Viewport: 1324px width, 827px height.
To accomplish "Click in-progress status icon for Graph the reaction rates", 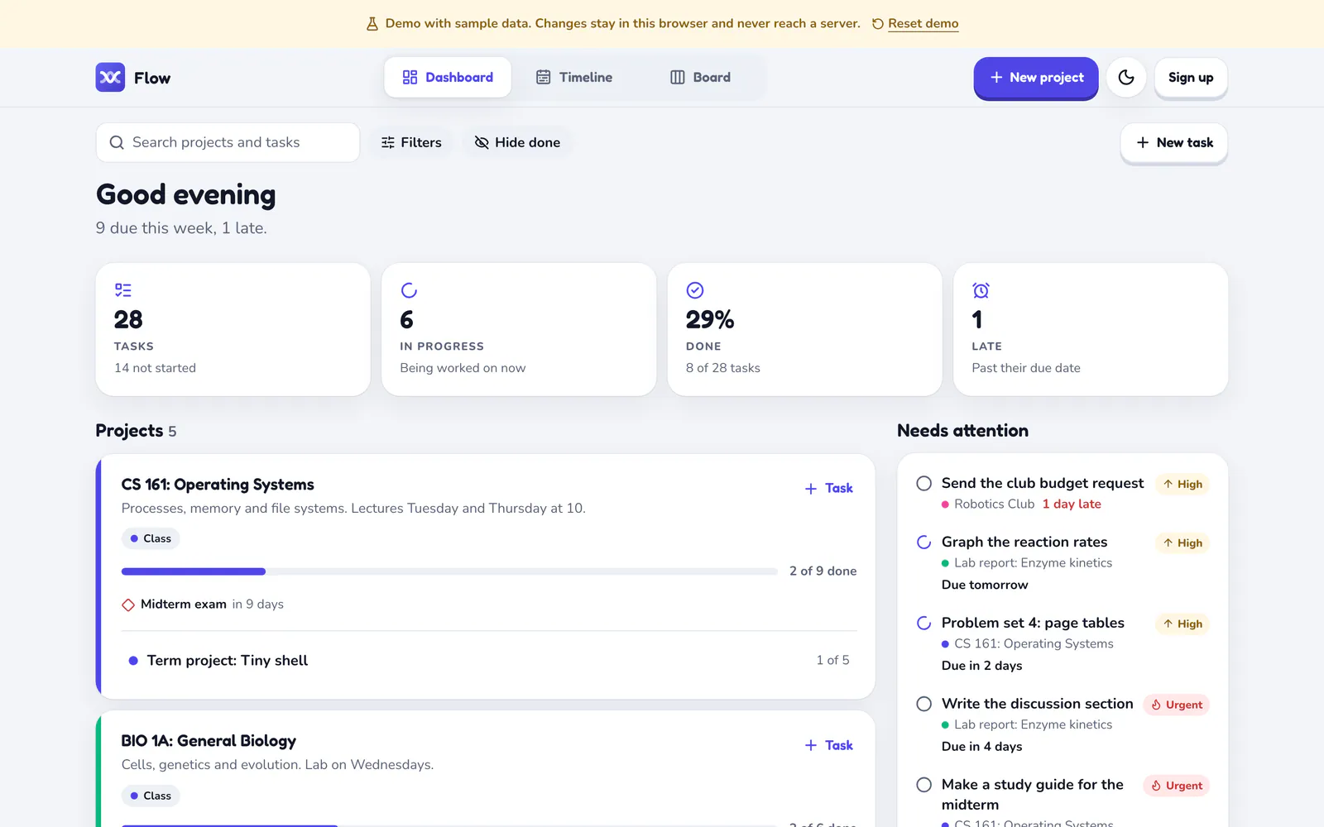I will 924,543.
